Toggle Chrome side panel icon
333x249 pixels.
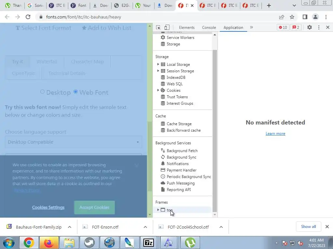305,17
